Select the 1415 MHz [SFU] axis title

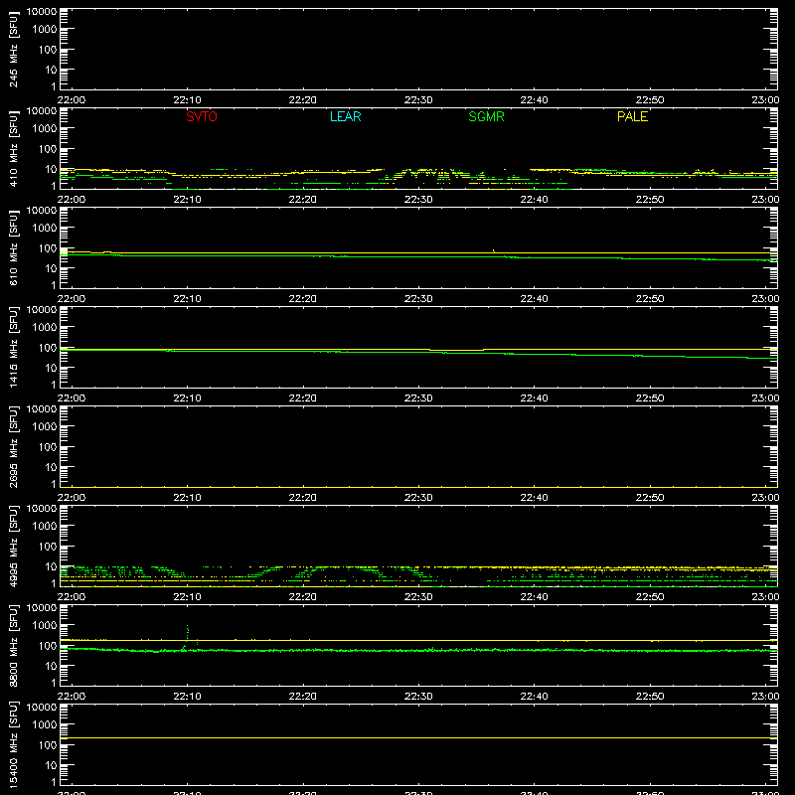click(13, 347)
